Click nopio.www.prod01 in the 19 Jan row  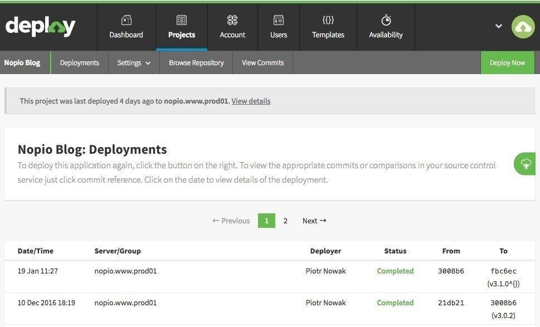click(x=125, y=271)
